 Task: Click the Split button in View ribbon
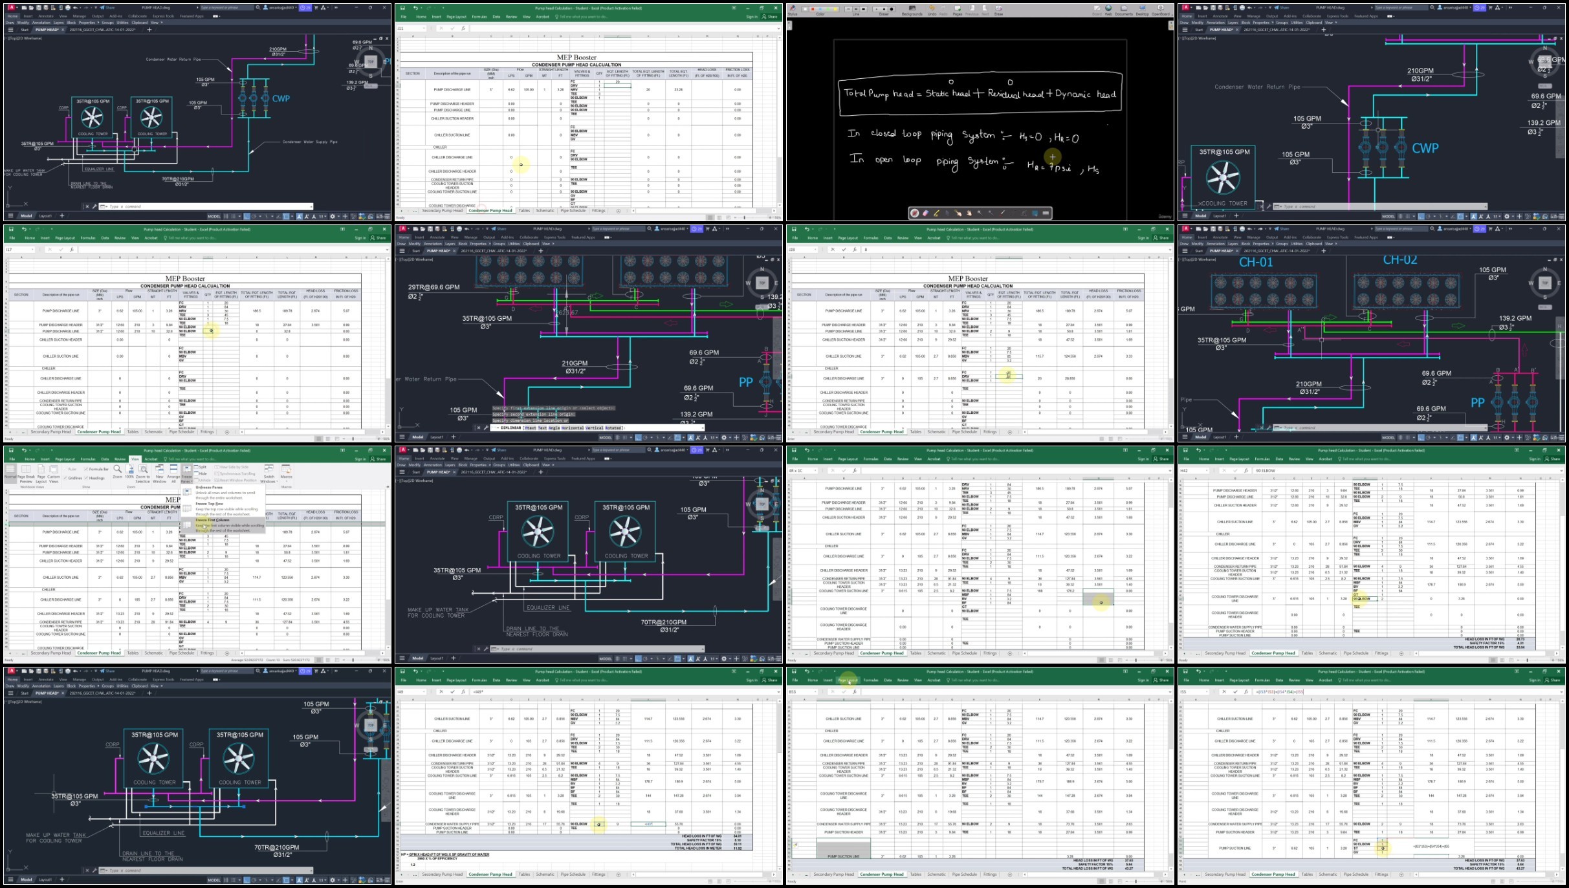coord(201,467)
